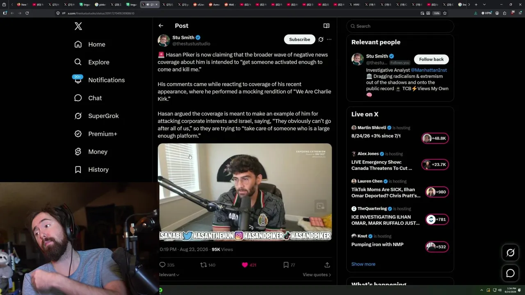Subscribe to Stu Smith
Viewport: 525px width, 295px height.
pos(299,39)
